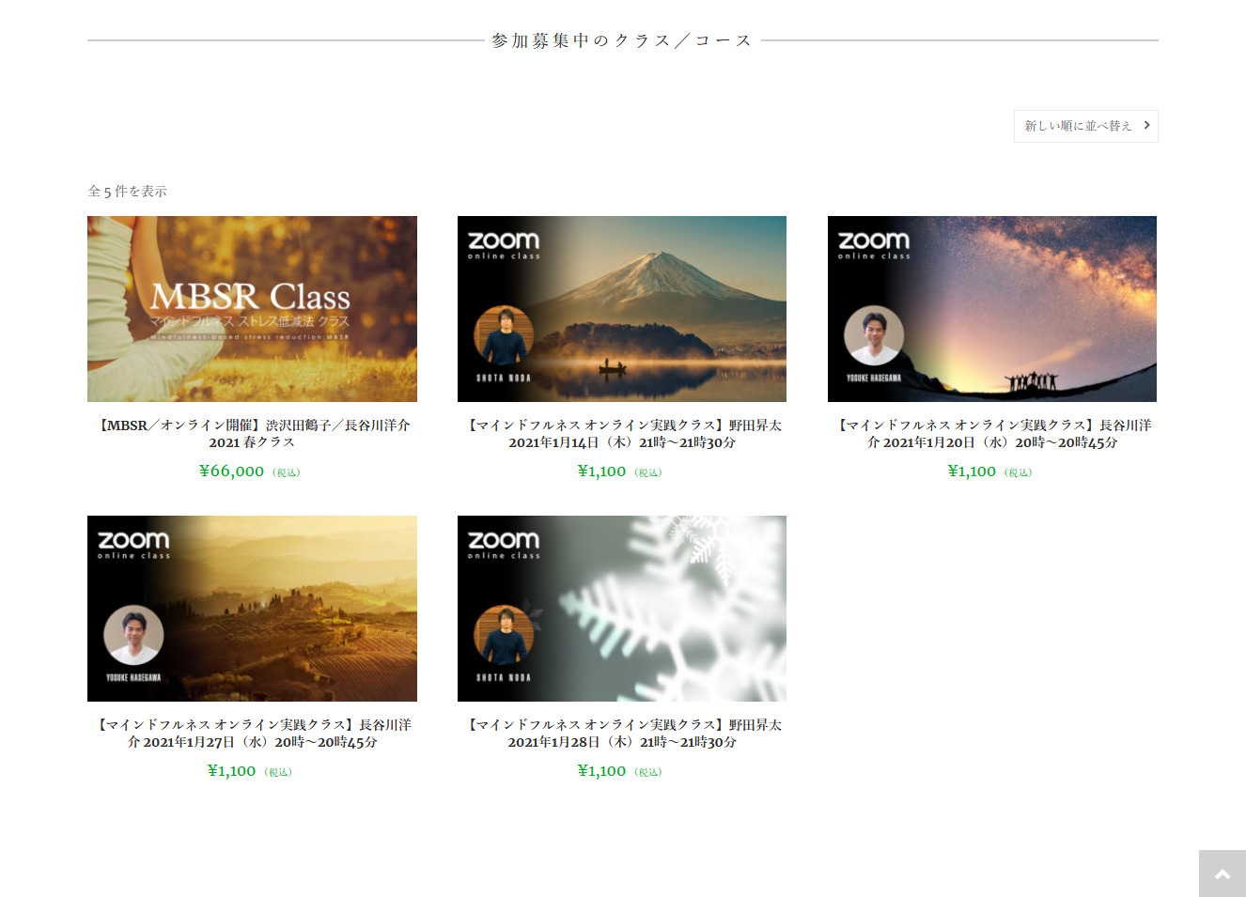The width and height of the screenshot is (1246, 897).
Task: Click the chevron arrow in the sort box
Action: click(1146, 125)
